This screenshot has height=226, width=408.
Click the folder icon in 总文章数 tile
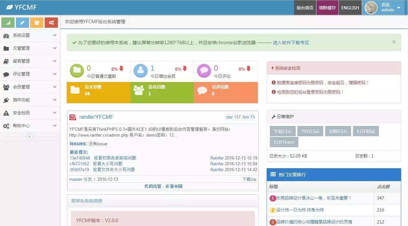(x=75, y=90)
